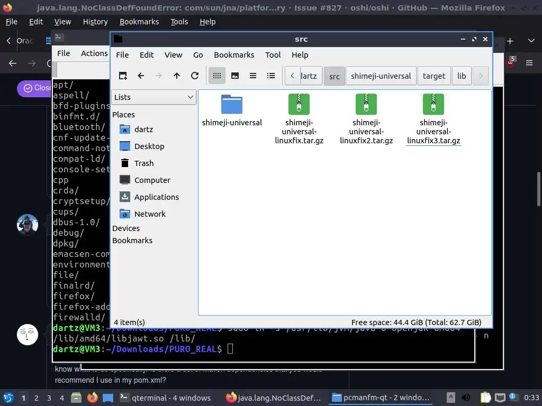This screenshot has width=542, height=406.
Task: Activate Firefox NoClassDef taskbar entry
Action: pos(273,398)
